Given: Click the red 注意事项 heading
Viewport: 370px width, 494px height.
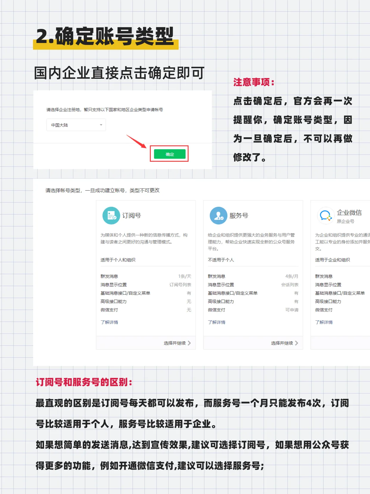Looking at the screenshot, I should coord(254,82).
